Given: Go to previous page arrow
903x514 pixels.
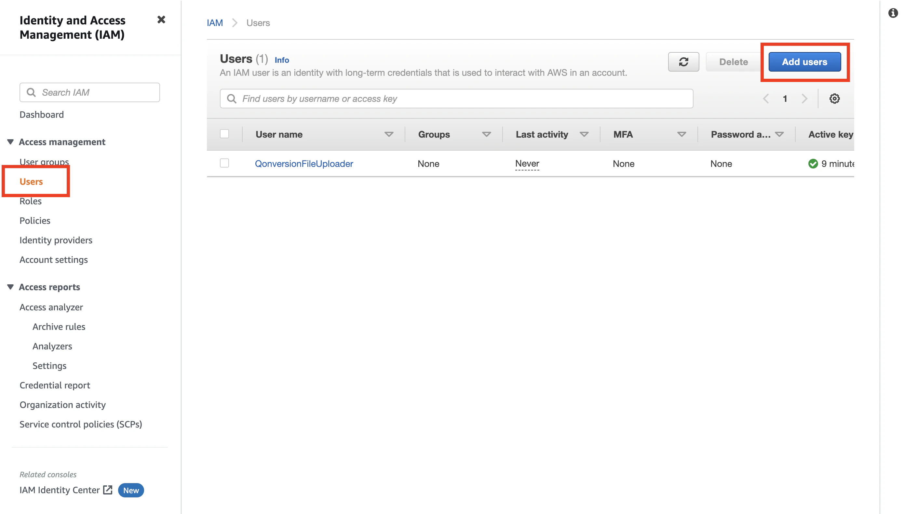Looking at the screenshot, I should pos(766,99).
